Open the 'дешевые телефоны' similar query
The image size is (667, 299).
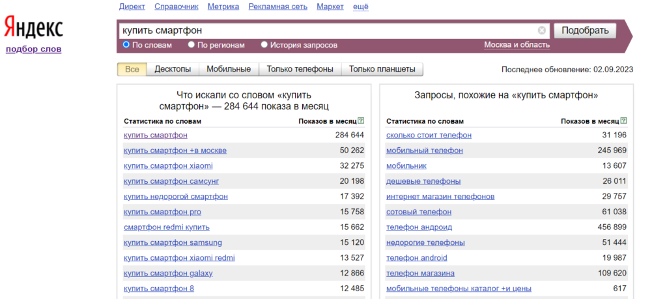[x=423, y=181]
